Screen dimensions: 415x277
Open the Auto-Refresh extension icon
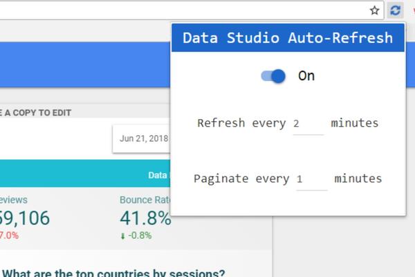395,10
